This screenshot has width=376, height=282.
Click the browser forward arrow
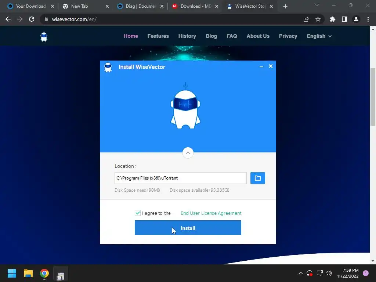[20, 19]
